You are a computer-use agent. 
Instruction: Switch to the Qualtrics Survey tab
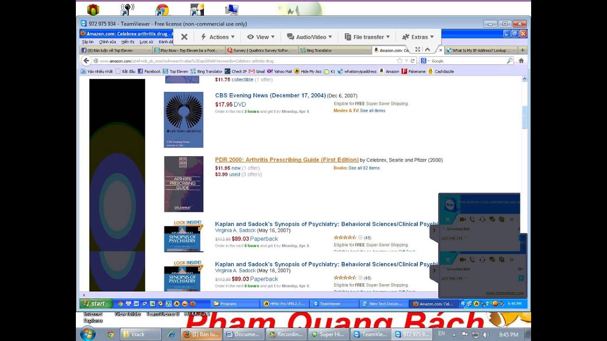tap(262, 50)
